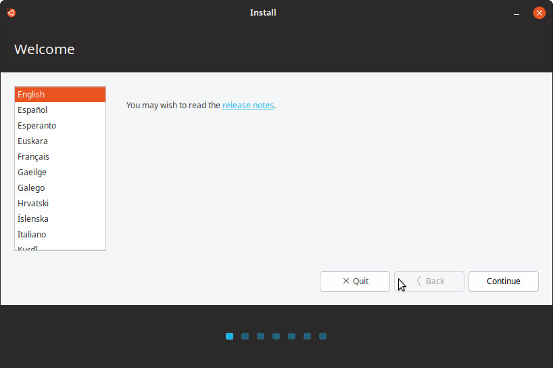Pick Euskara in the language list
This screenshot has height=368, width=553.
[59, 141]
